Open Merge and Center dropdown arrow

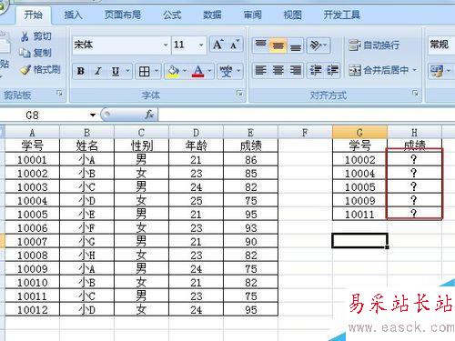click(415, 70)
